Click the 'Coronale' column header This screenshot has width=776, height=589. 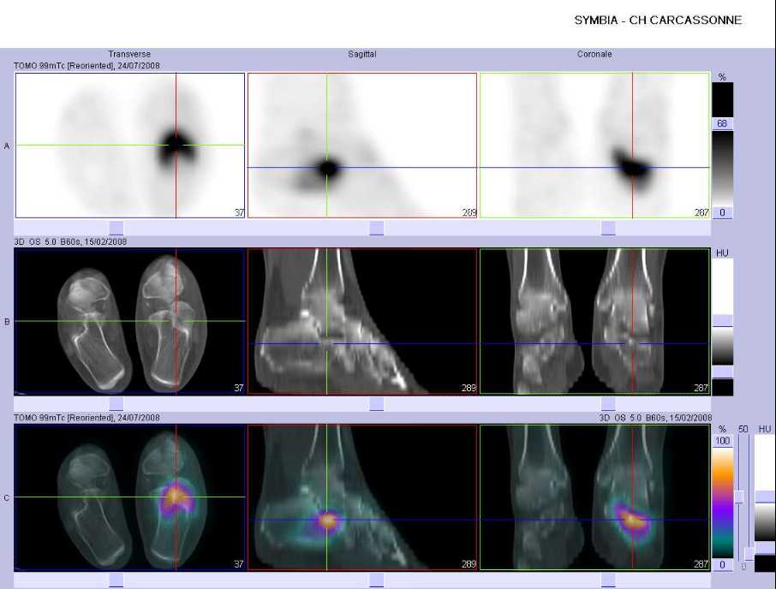[594, 55]
